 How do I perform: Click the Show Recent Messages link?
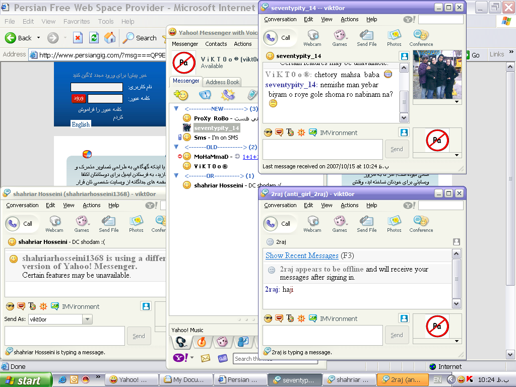(302, 255)
